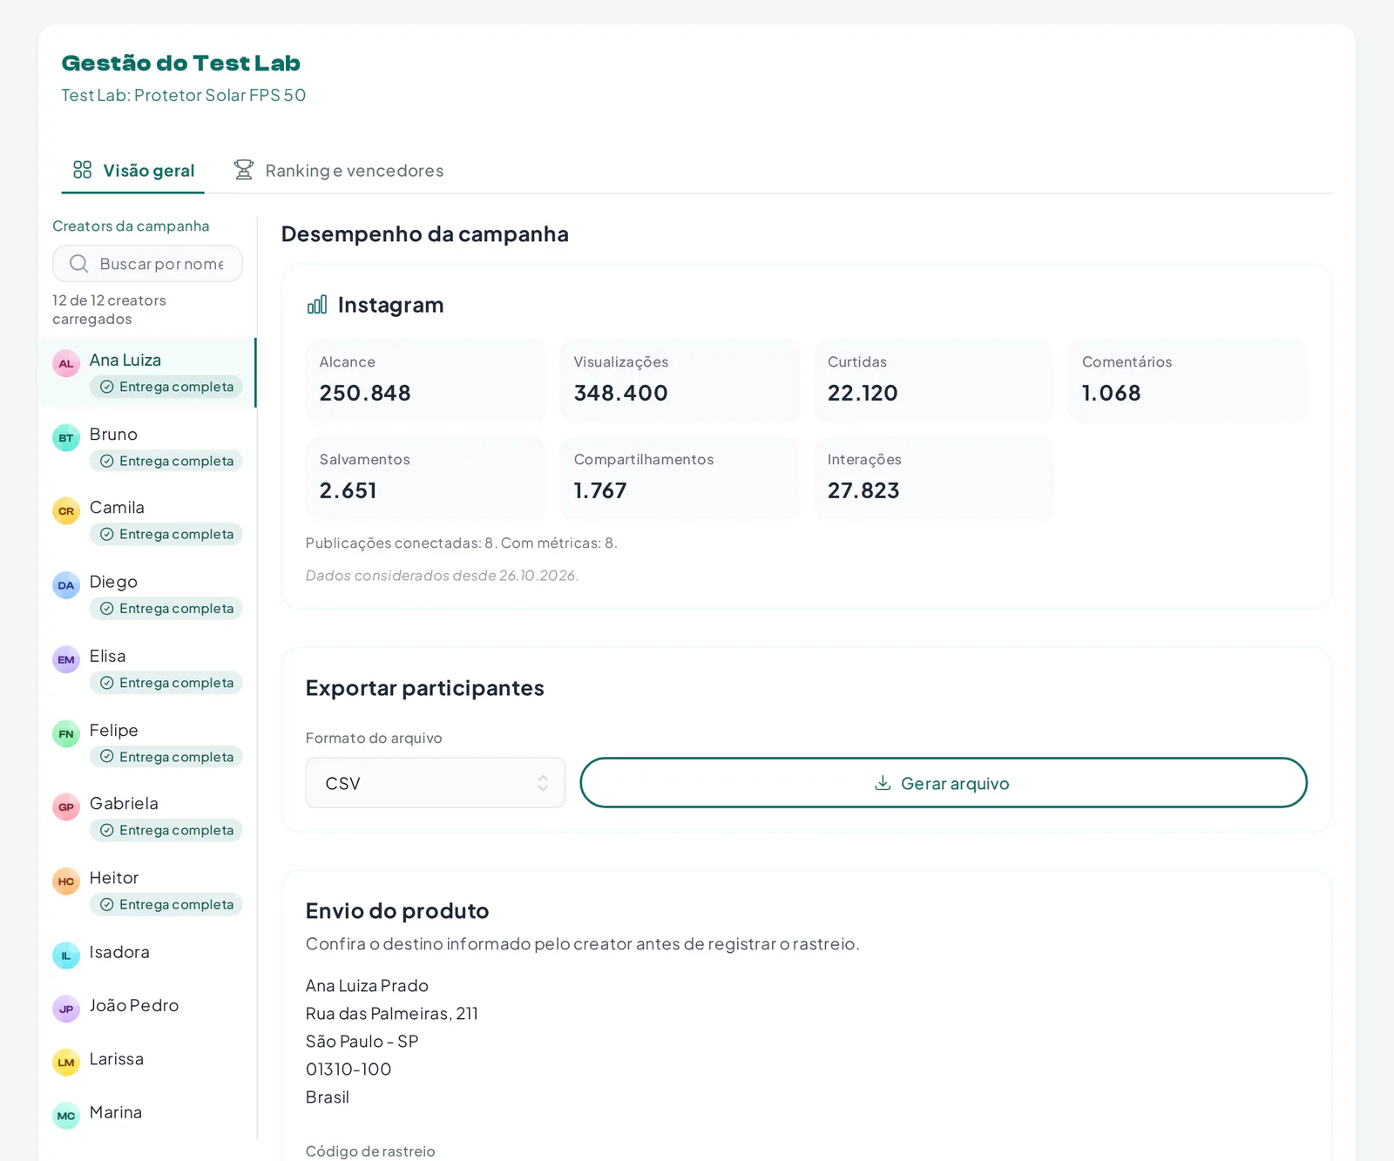Click the trophy icon beside Ranking

(244, 170)
